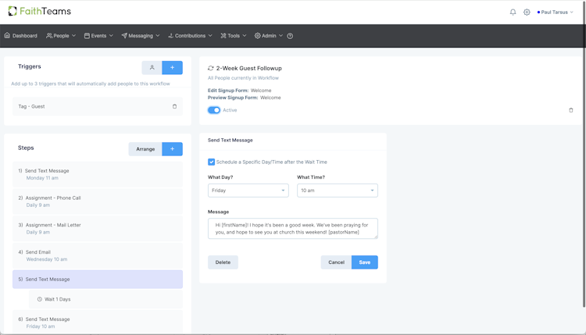Add a new step with plus button
This screenshot has width=586, height=335.
click(172, 148)
